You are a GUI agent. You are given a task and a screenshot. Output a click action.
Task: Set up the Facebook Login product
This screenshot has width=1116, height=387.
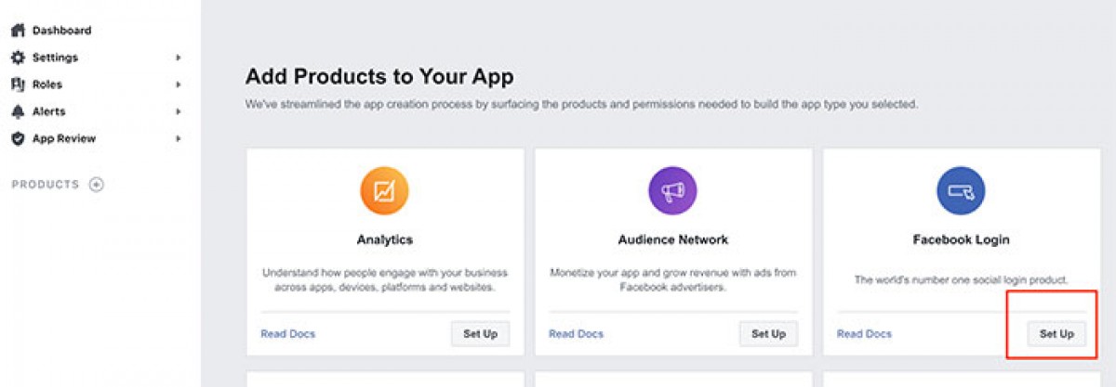click(1056, 334)
